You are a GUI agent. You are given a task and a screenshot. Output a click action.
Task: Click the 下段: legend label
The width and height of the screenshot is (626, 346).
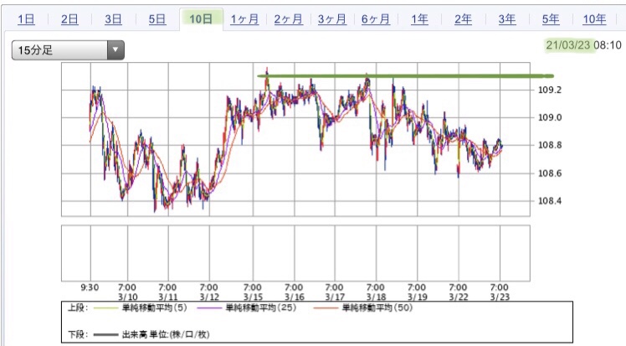tap(78, 334)
